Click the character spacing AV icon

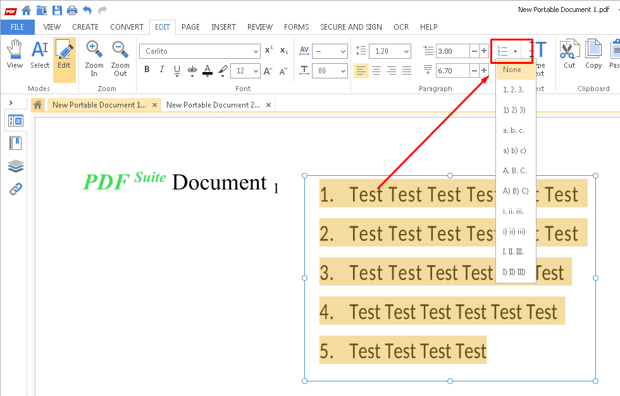[304, 51]
